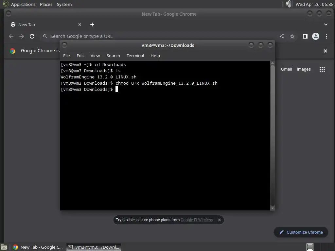Bookmark this tab with the star icon

292,36
